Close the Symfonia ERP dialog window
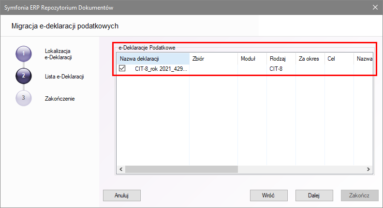The width and height of the screenshot is (383, 208). coord(375,7)
